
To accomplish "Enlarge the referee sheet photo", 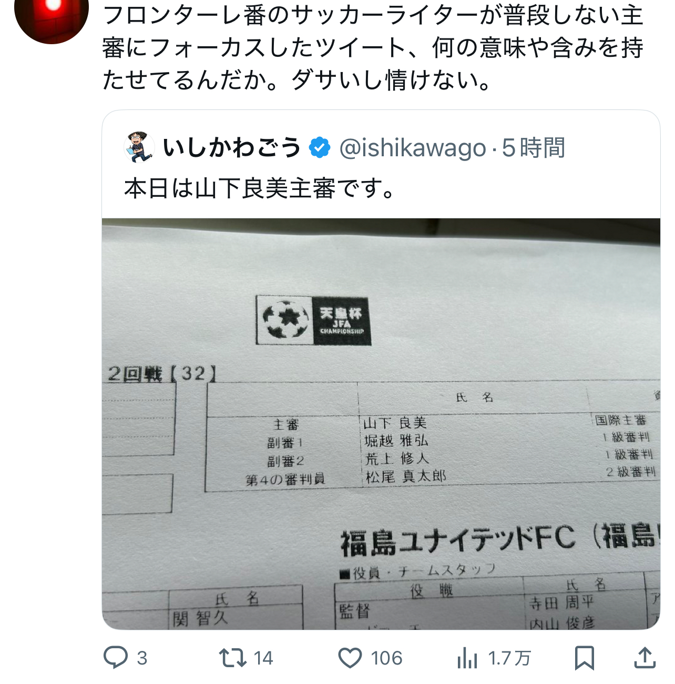I will (381, 424).
